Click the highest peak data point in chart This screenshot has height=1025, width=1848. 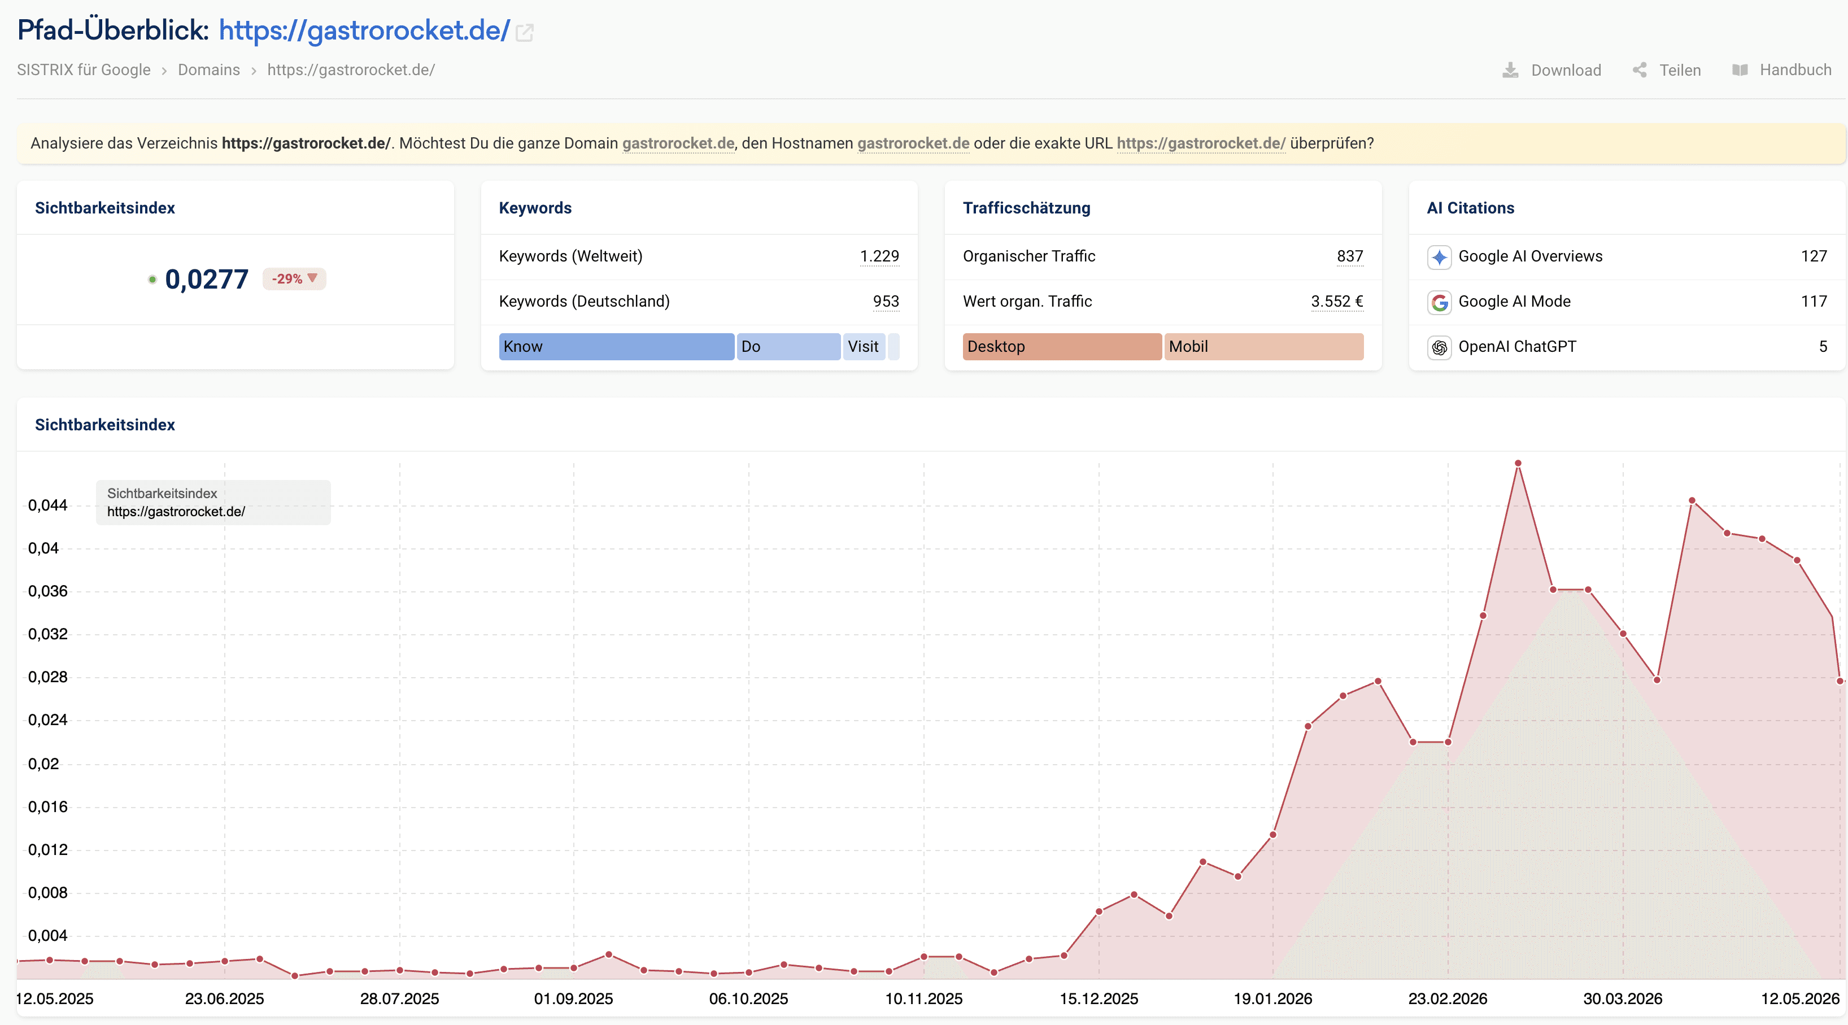[x=1518, y=463]
